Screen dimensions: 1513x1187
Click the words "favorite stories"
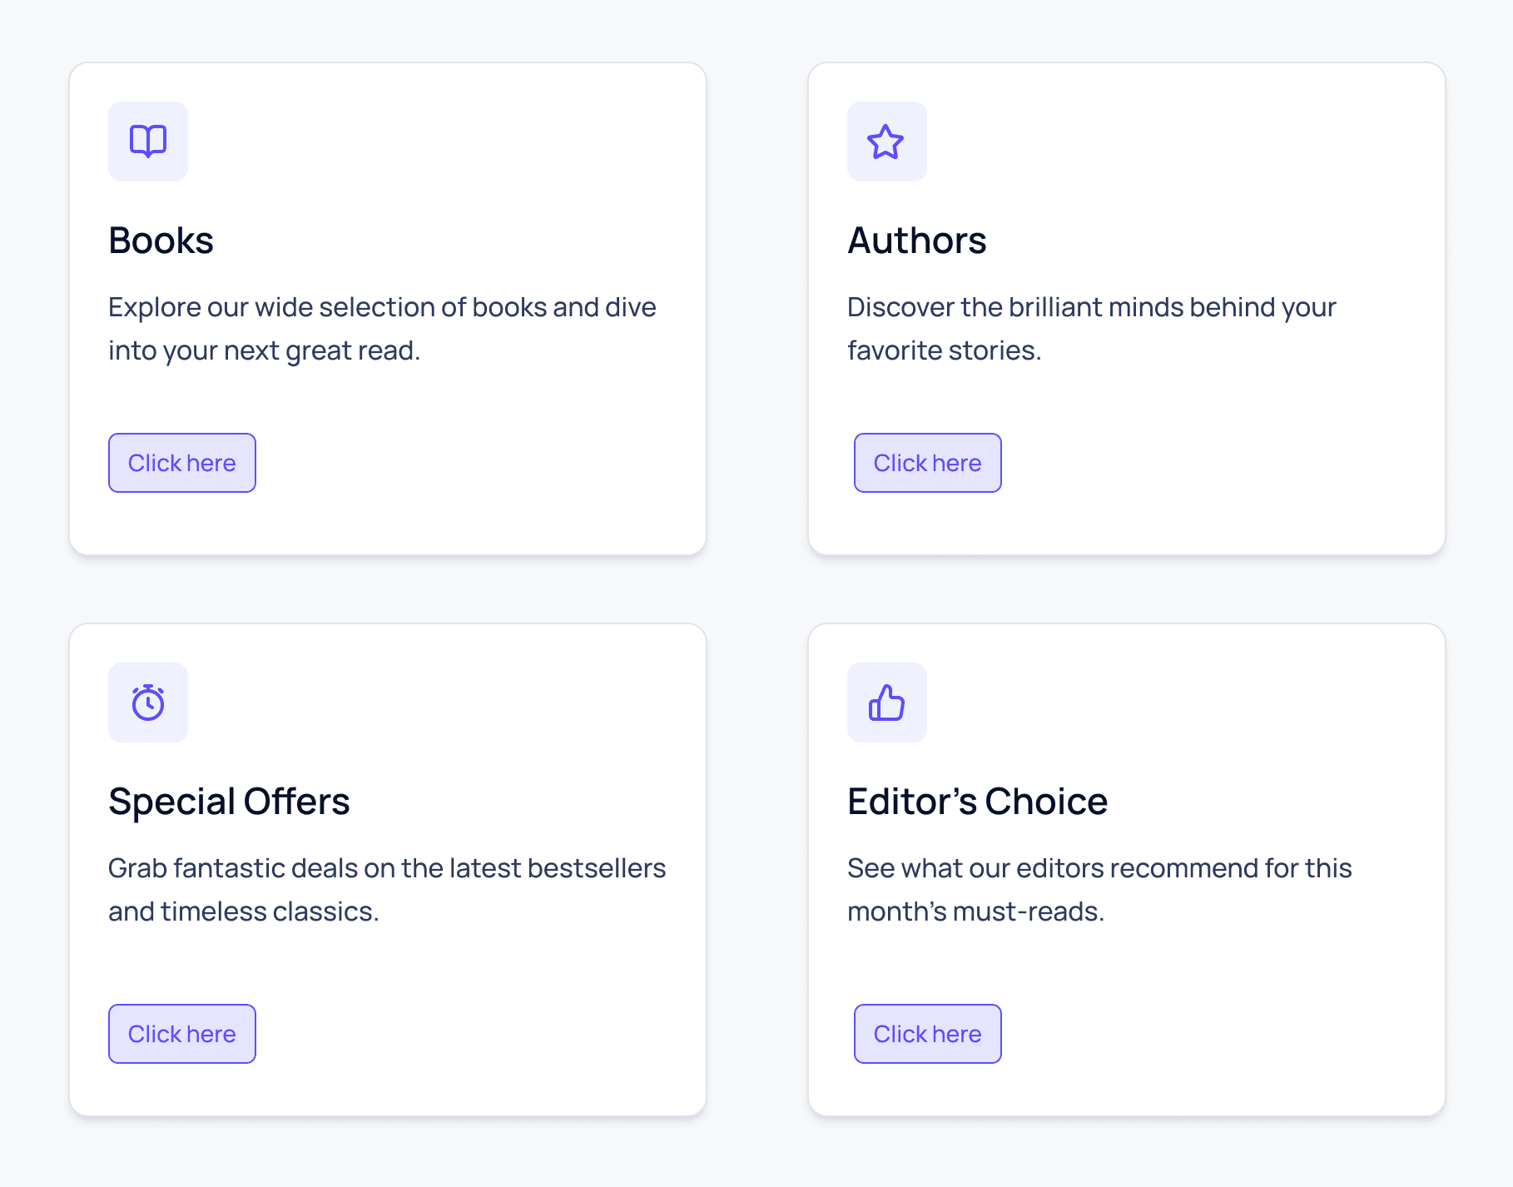[943, 350]
